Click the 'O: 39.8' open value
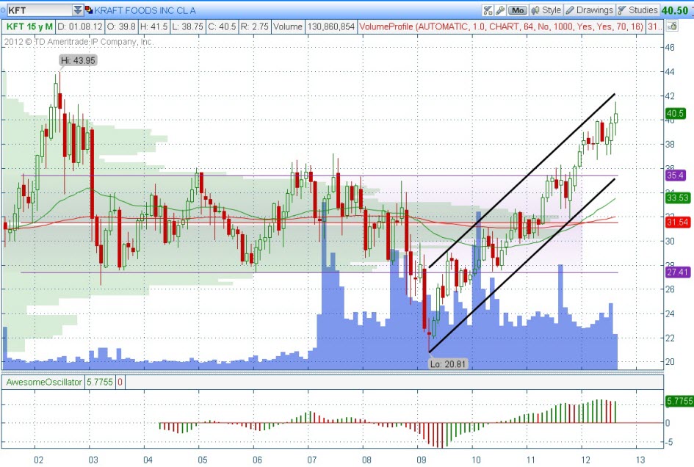This screenshot has width=694, height=467. click(121, 26)
